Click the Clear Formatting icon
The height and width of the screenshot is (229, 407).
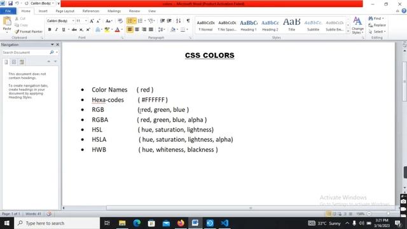120,21
